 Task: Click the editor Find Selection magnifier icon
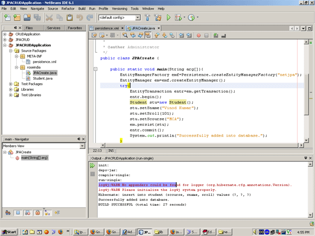[125, 36]
